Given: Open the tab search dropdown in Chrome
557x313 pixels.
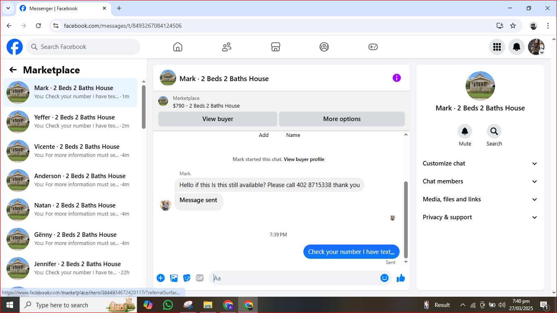Looking at the screenshot, I should click(8, 8).
